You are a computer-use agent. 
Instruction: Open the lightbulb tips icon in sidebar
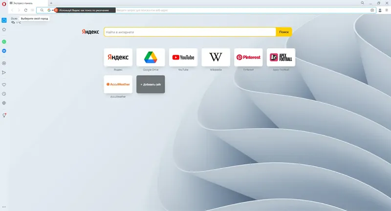coord(4,115)
